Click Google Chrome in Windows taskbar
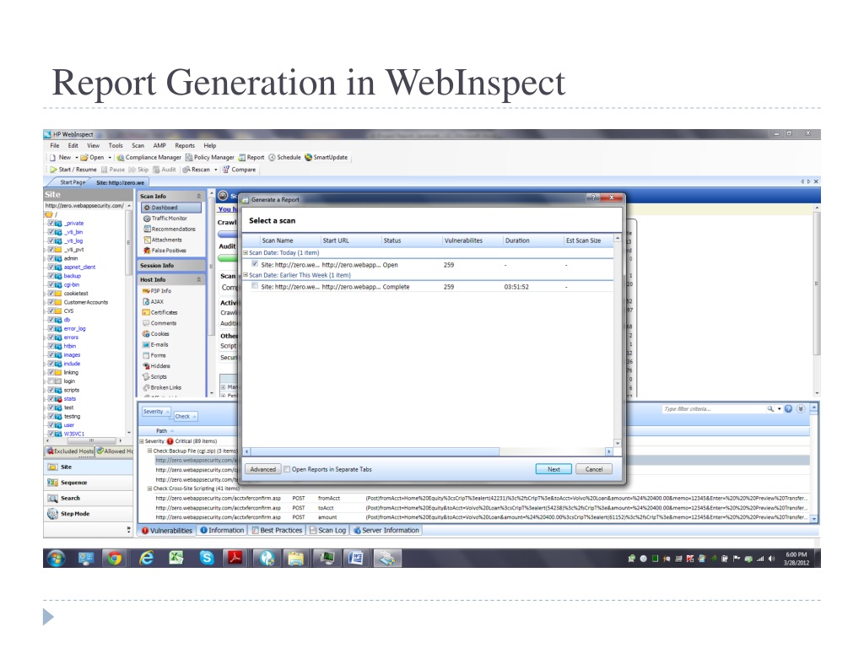This screenshot has width=864, height=648. 115,559
